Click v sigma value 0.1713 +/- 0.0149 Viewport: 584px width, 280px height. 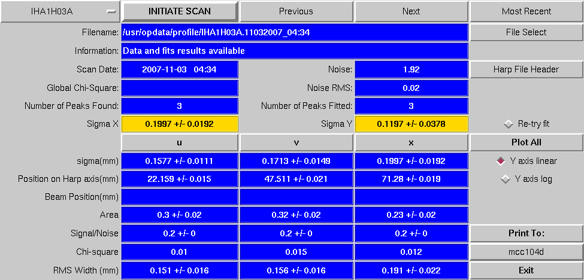click(296, 161)
